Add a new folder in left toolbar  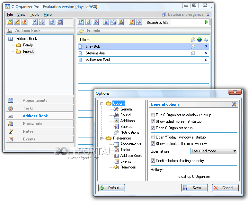pyautogui.click(x=10, y=22)
